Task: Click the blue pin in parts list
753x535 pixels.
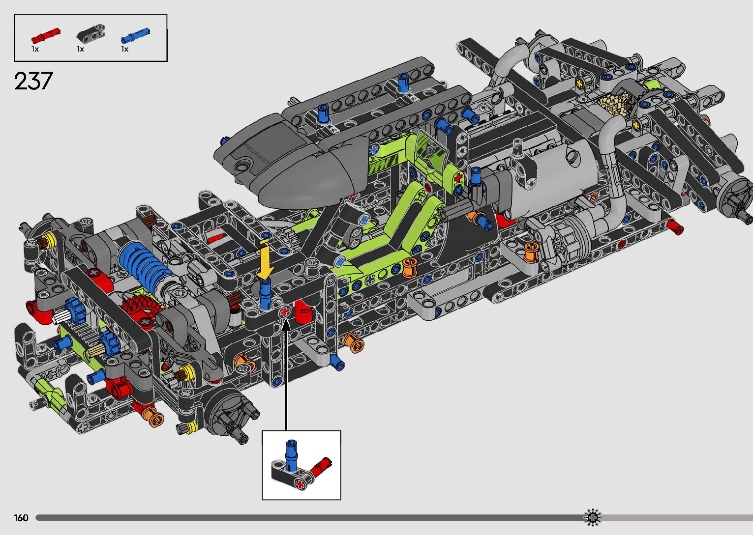Action: (x=135, y=35)
